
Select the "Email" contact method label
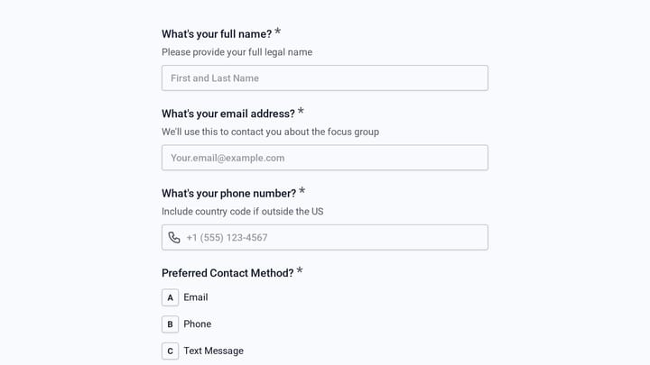click(196, 297)
